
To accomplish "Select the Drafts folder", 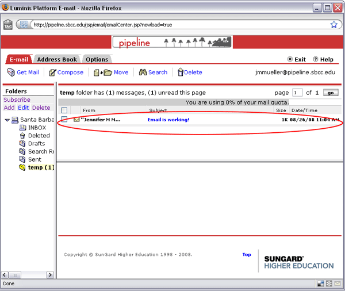I will (36, 144).
